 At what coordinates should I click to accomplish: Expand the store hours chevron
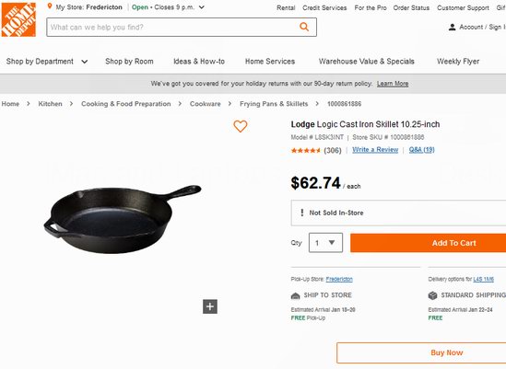(x=201, y=7)
